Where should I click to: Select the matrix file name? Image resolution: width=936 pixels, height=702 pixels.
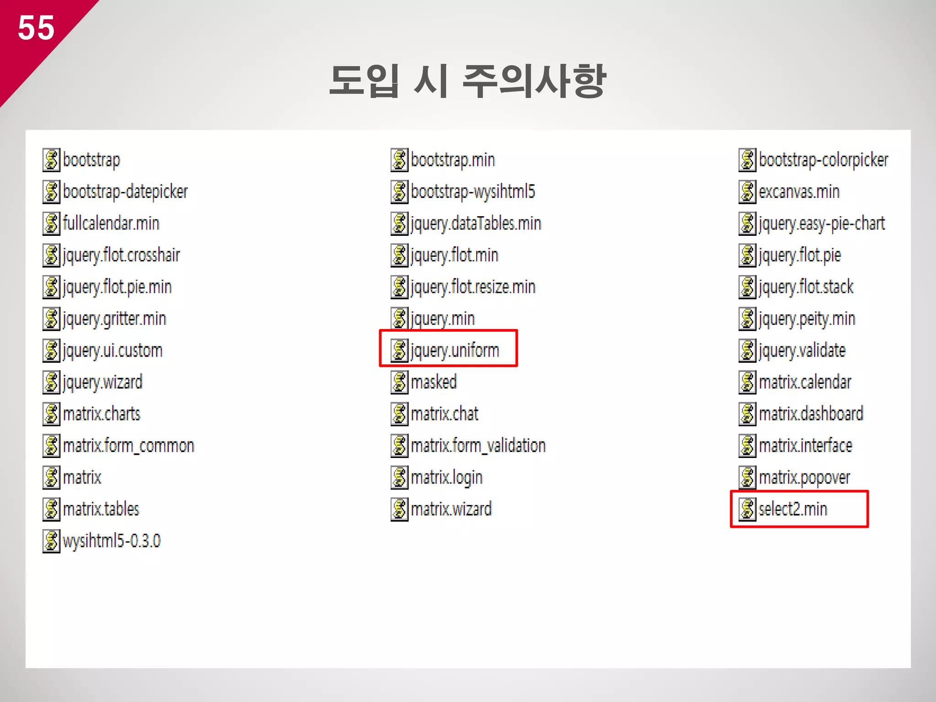(82, 478)
